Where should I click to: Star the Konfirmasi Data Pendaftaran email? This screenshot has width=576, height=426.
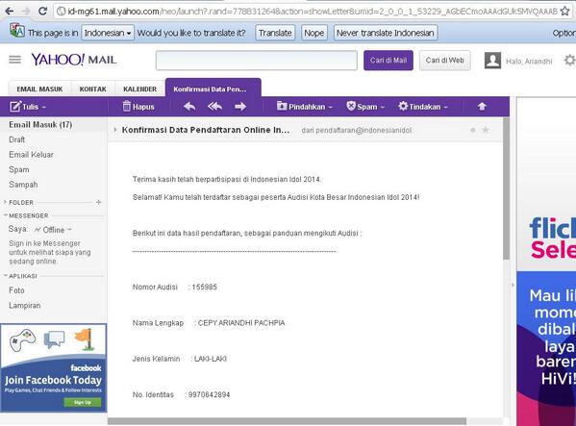point(486,130)
